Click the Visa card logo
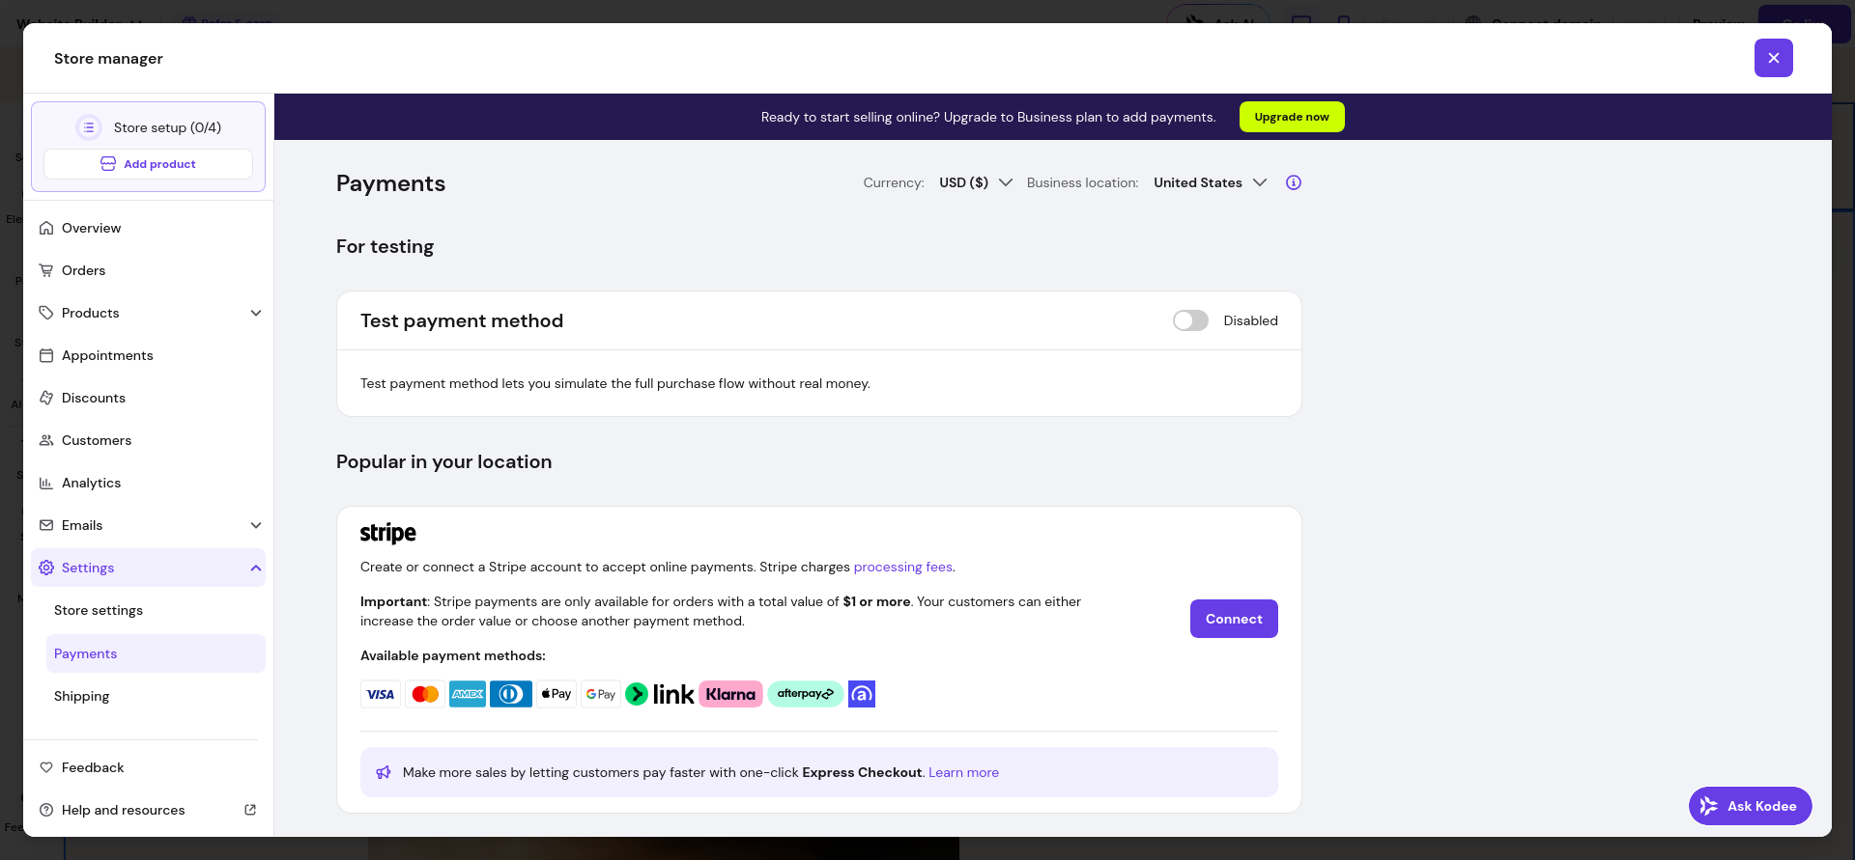 tap(381, 694)
